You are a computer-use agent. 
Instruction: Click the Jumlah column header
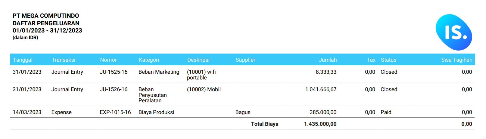328,60
